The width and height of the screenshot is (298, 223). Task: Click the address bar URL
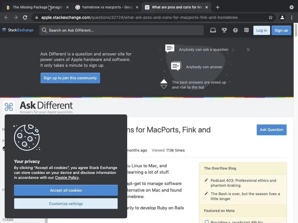139,17
